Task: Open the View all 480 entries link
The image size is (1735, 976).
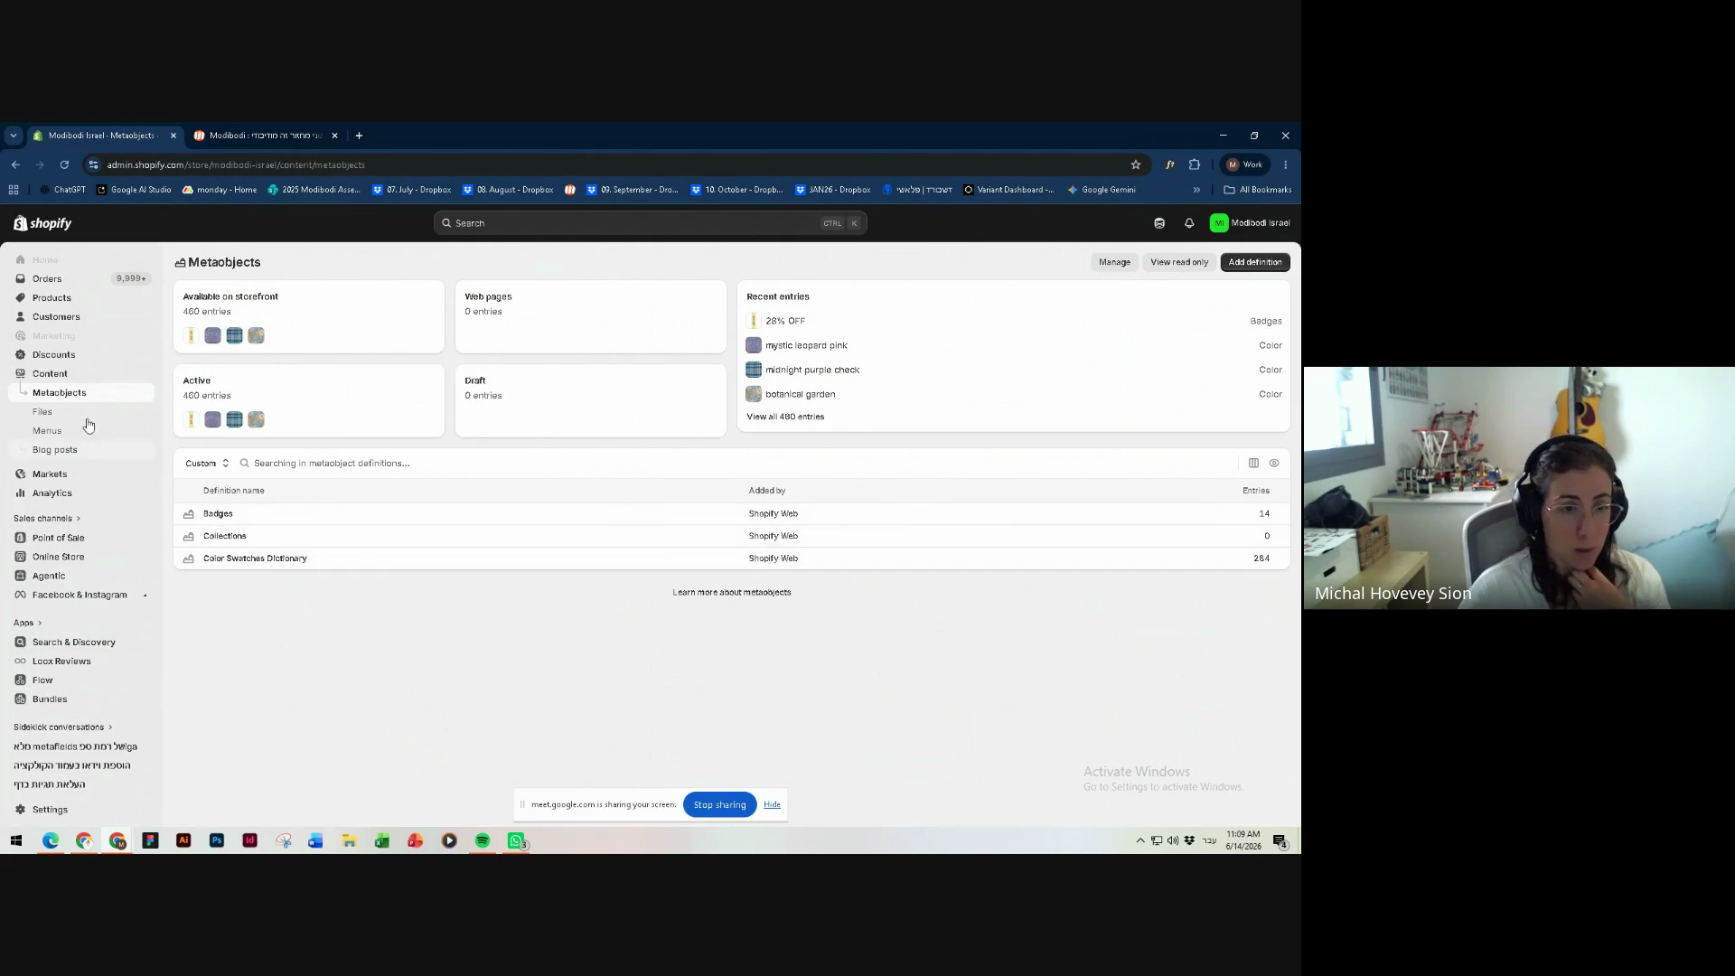Action: [x=785, y=417]
